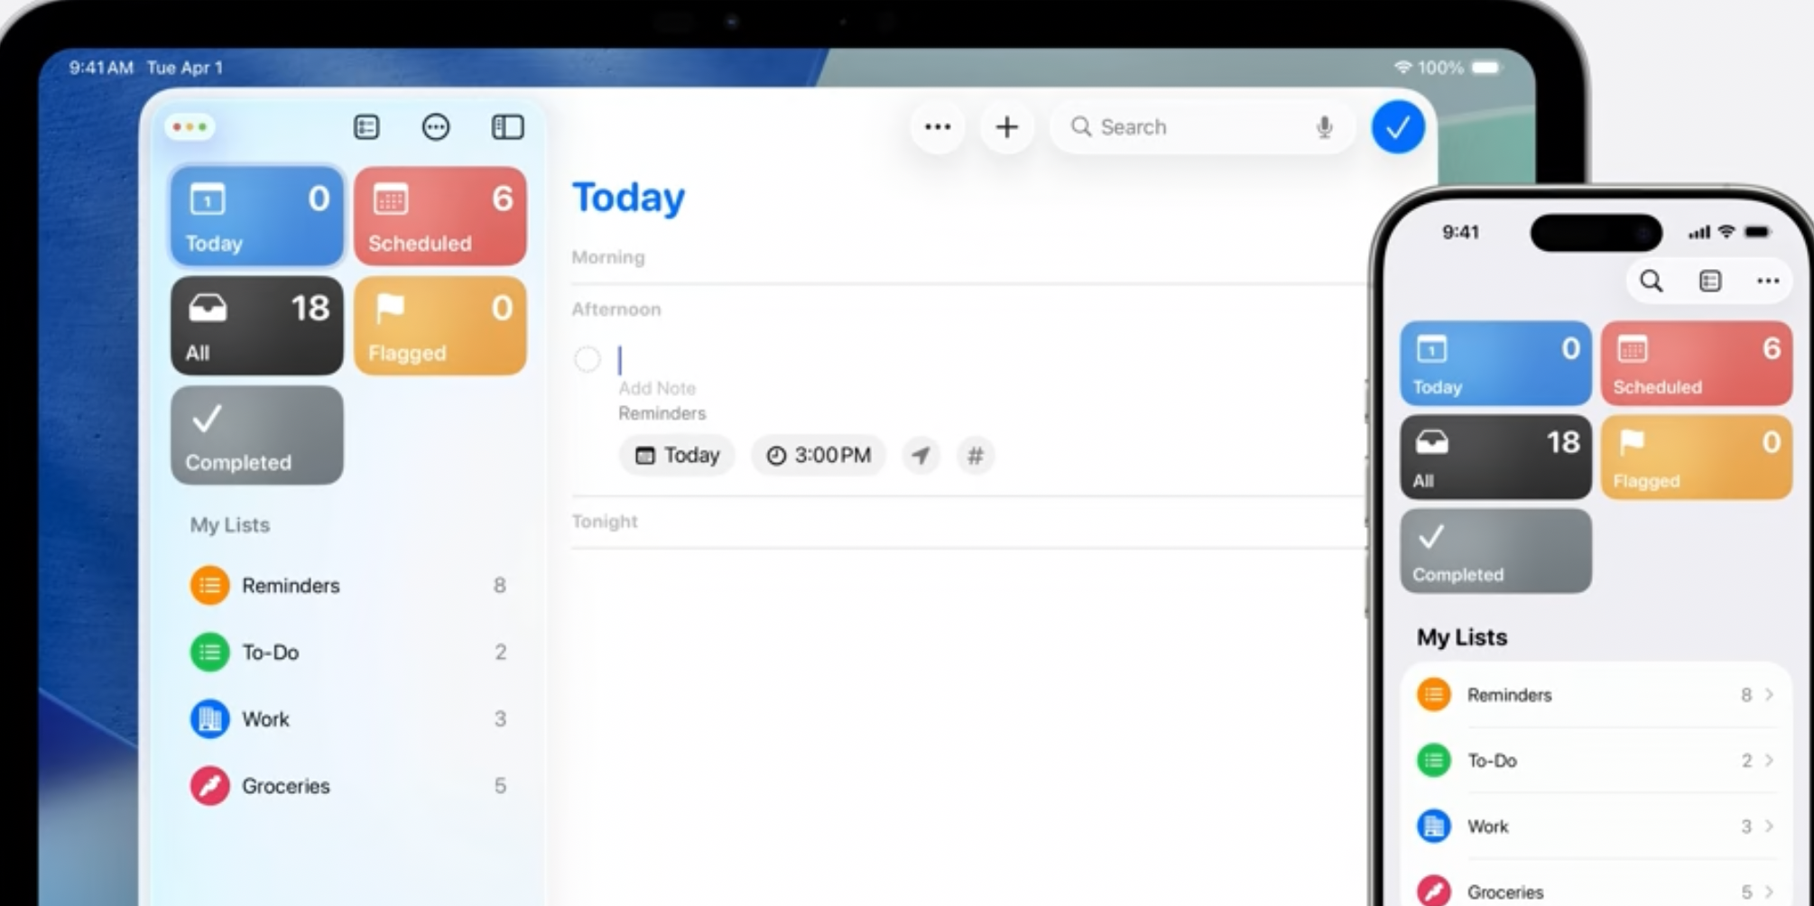Open the Groceries list in iPad sidebar

pyautogui.click(x=348, y=786)
